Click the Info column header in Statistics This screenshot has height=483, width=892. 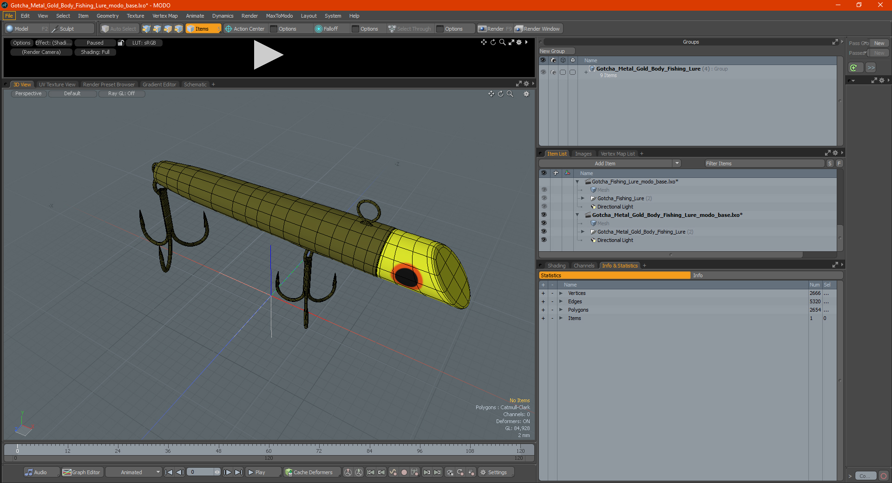(767, 275)
